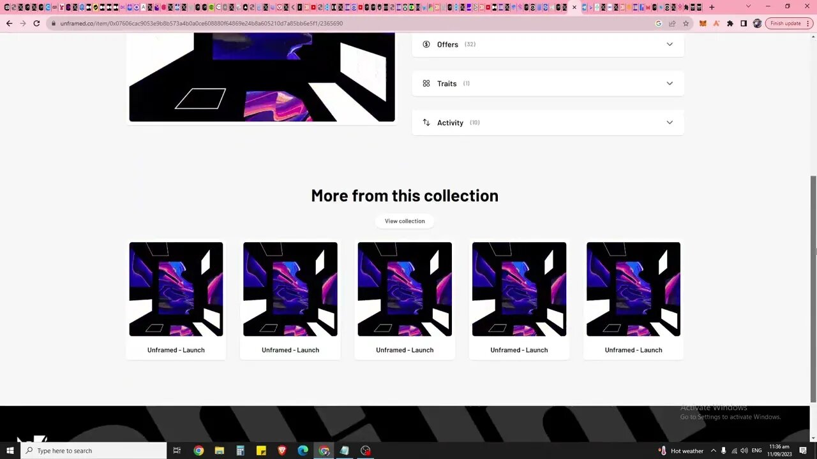Click the Type here to search box
Image resolution: width=817 pixels, height=459 pixels.
click(94, 451)
